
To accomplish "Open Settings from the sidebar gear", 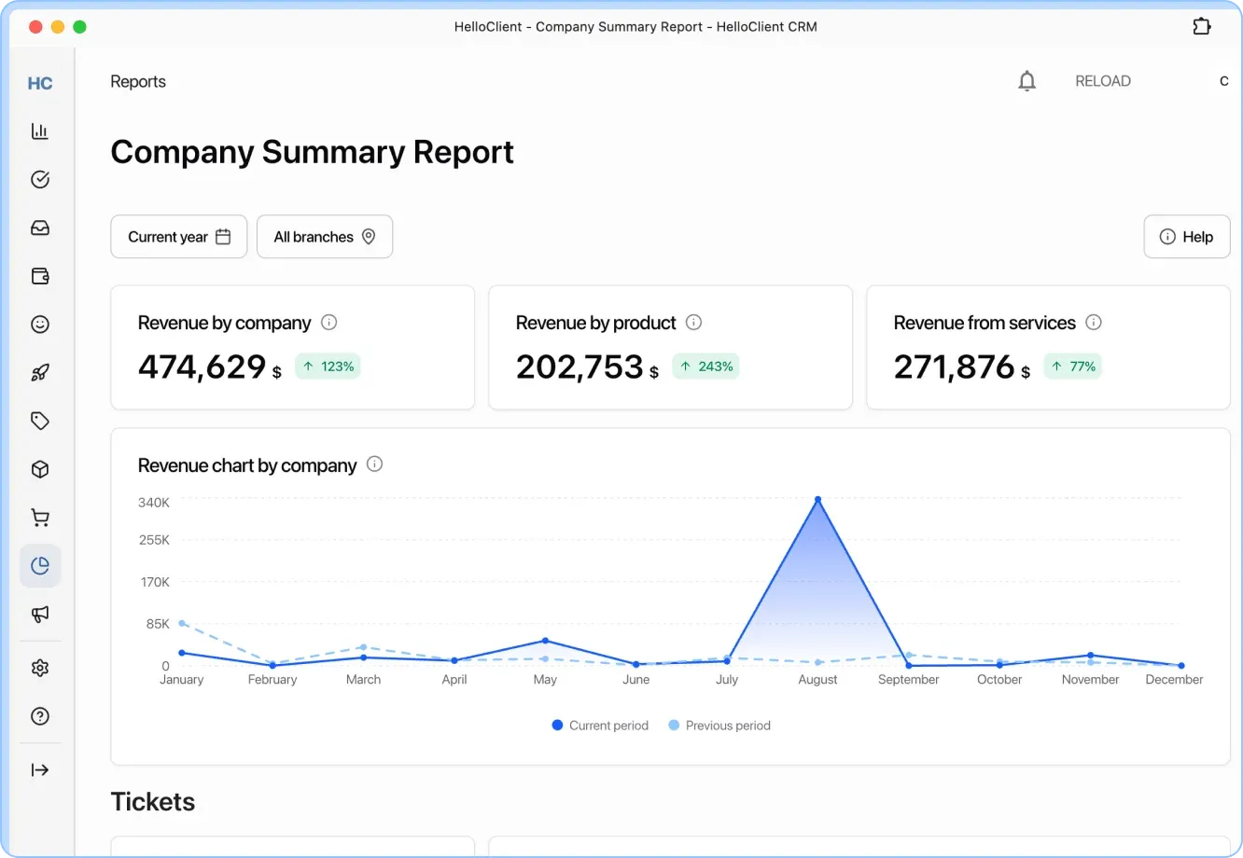I will point(40,668).
